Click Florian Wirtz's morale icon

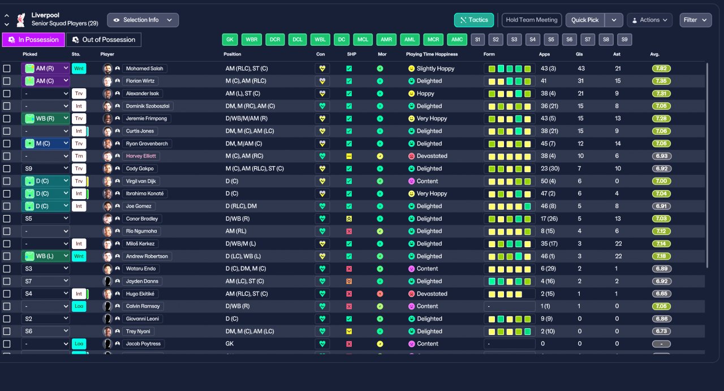[x=380, y=81]
